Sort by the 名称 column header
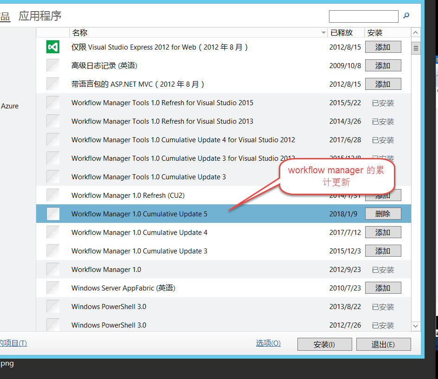 [198, 32]
